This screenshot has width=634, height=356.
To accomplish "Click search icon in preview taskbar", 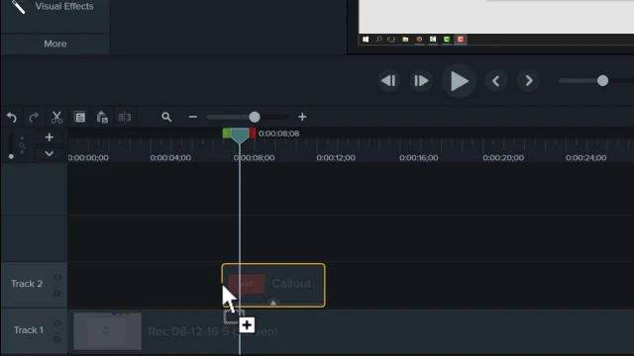I will 378,40.
